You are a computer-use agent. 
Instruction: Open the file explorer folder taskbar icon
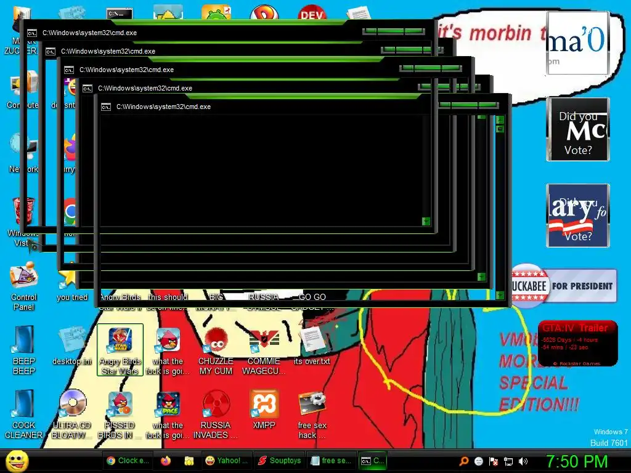pyautogui.click(x=189, y=461)
